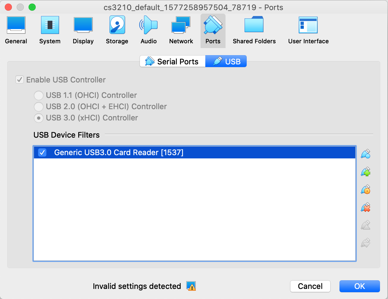This screenshot has height=299, width=388.
Task: Edit the selected USB filter
Action: [365, 189]
